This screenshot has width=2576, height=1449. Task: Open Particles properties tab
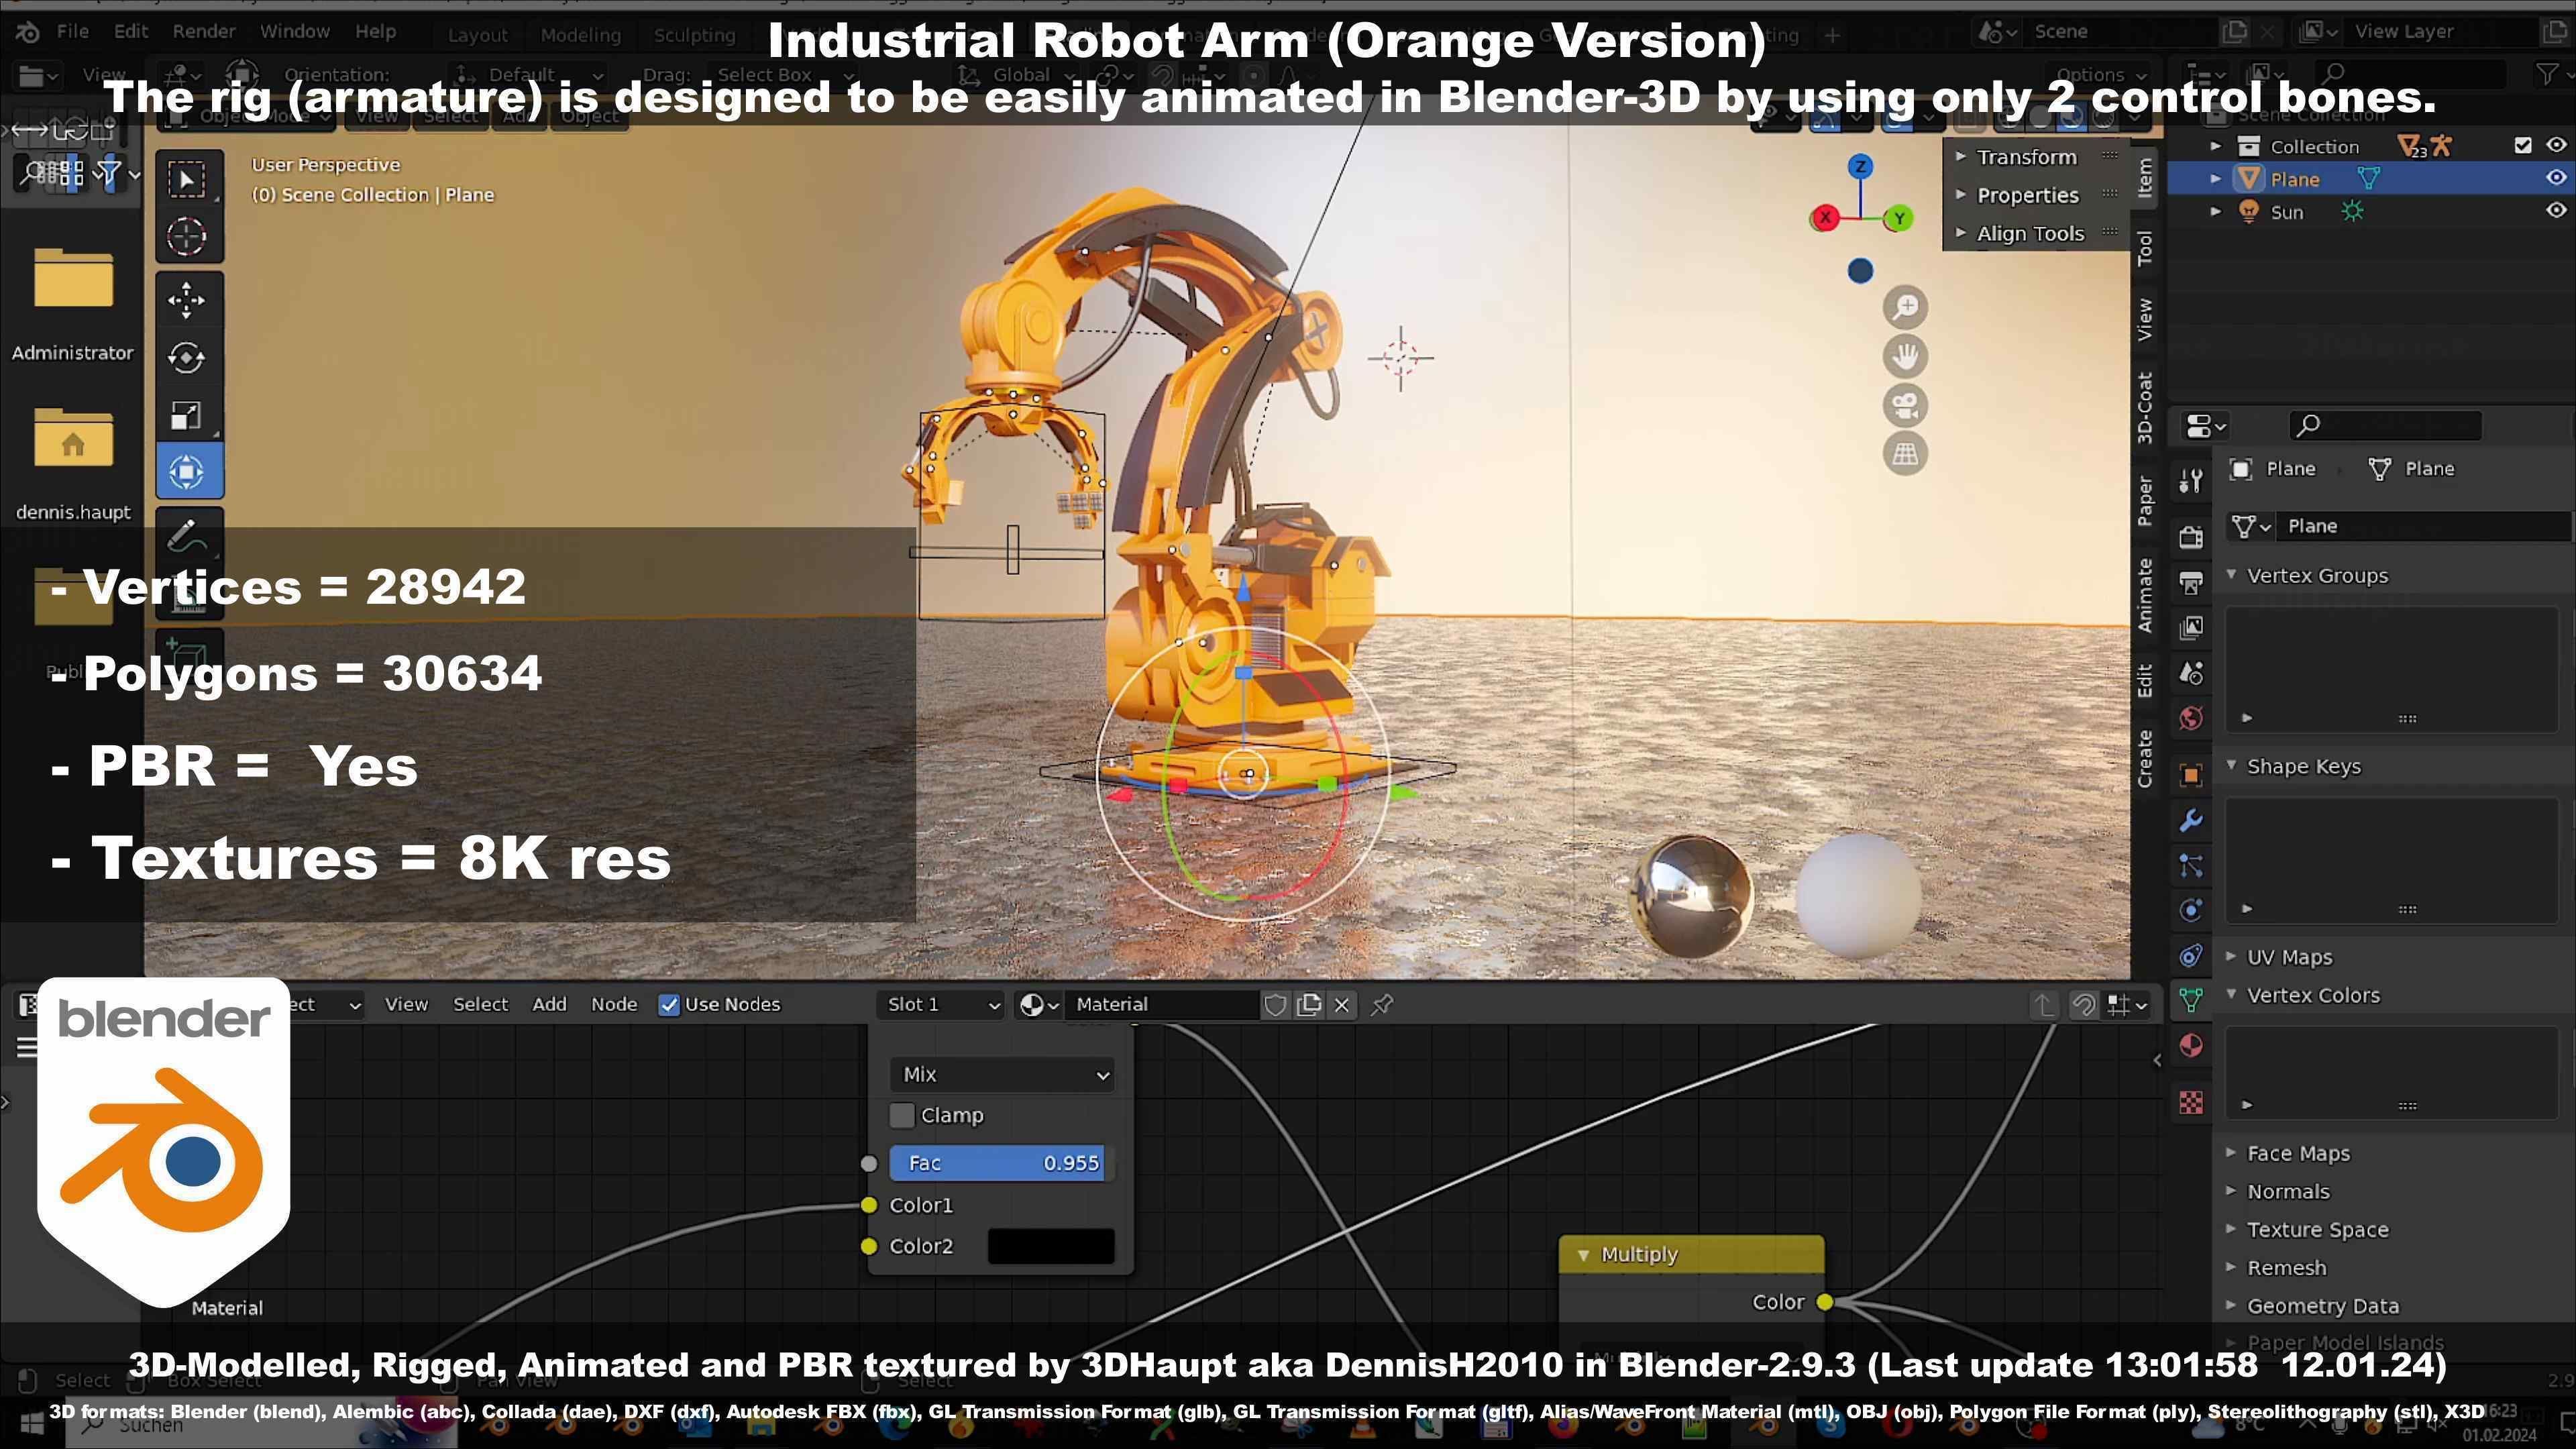coord(2191,866)
